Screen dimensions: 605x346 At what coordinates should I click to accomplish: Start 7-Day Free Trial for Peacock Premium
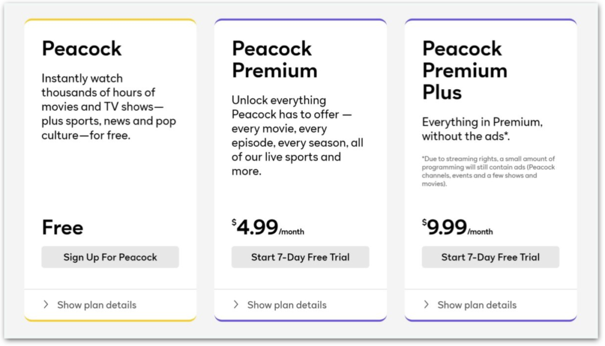300,257
